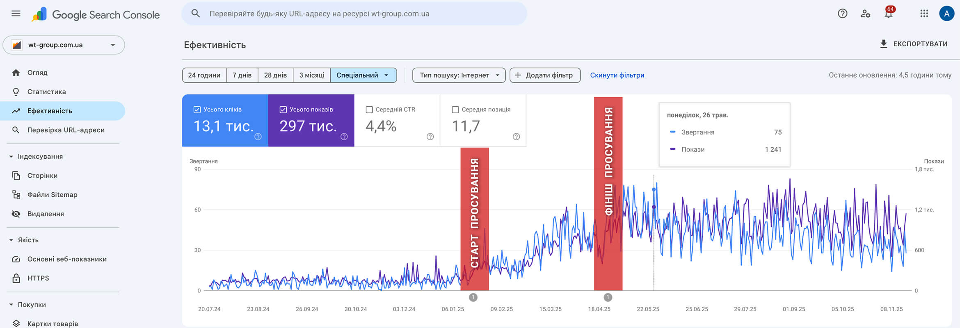Click the help question mark icon

click(x=842, y=14)
